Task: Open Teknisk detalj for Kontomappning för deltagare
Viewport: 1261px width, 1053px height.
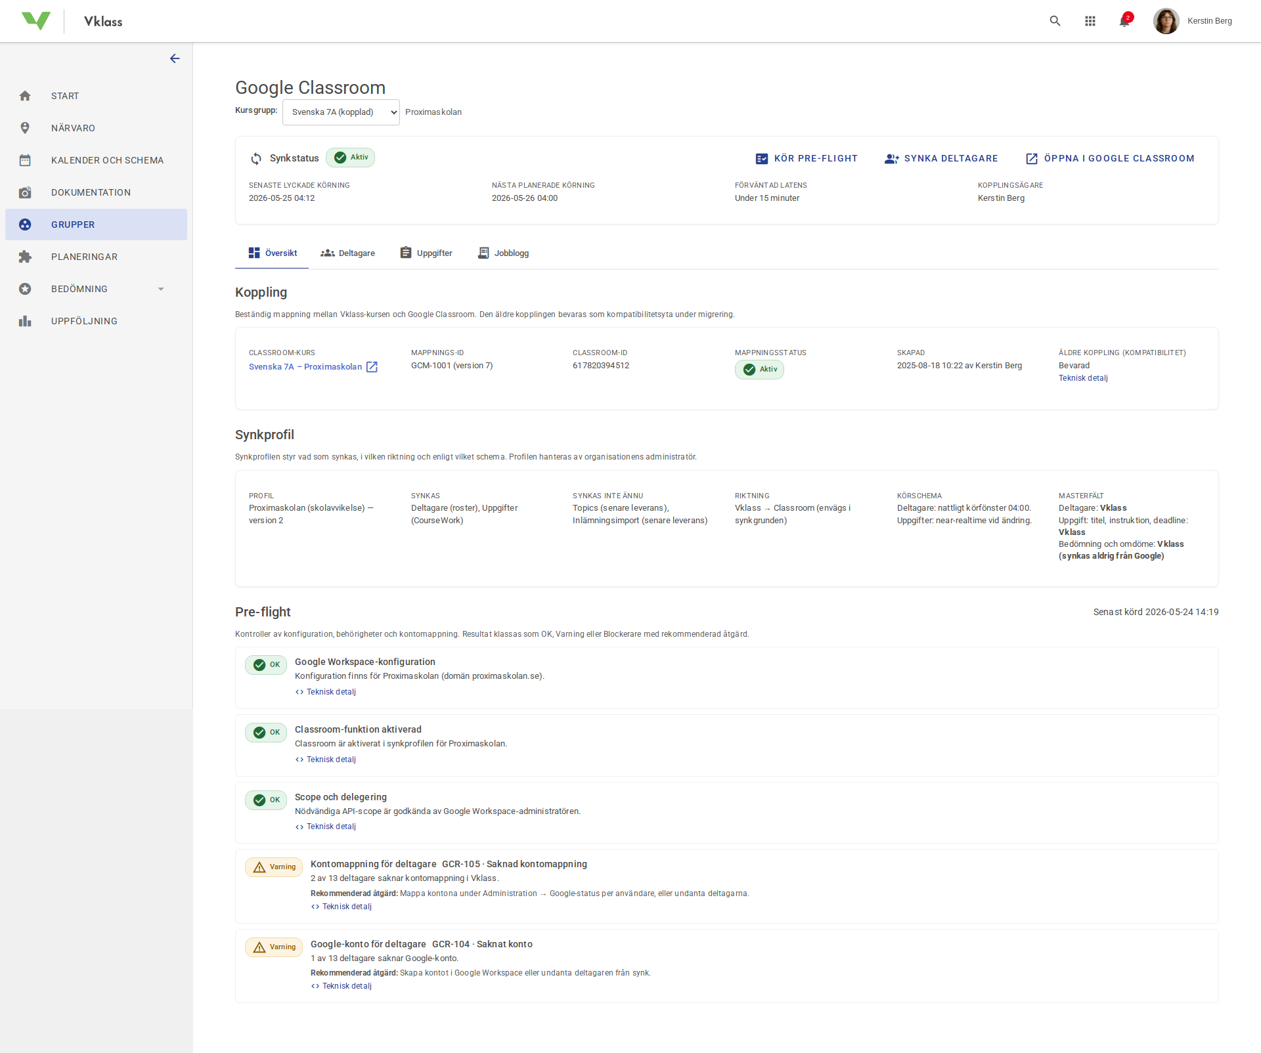Action: (x=342, y=907)
